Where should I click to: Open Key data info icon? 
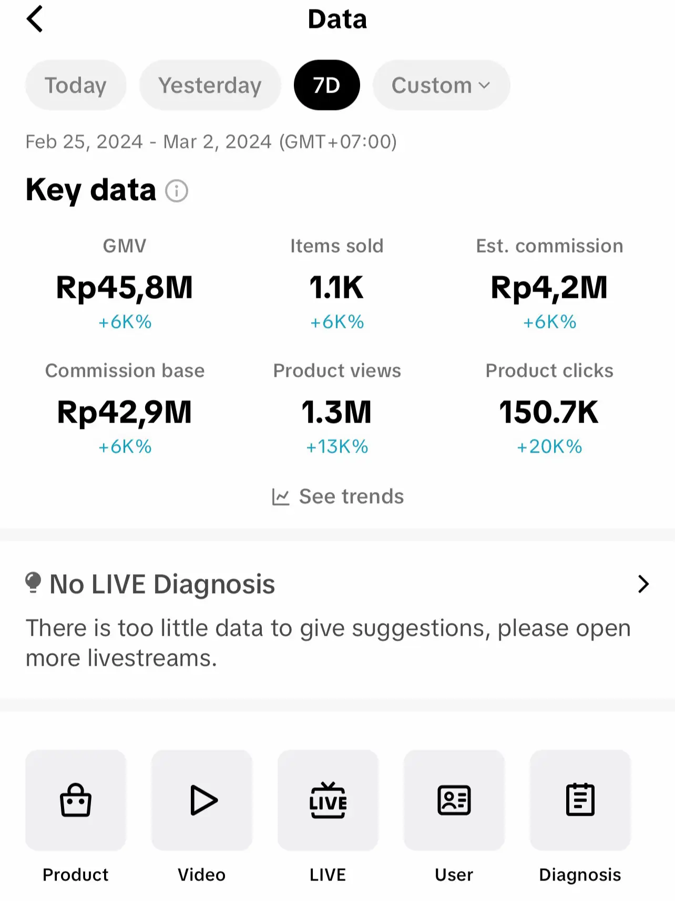tap(177, 191)
